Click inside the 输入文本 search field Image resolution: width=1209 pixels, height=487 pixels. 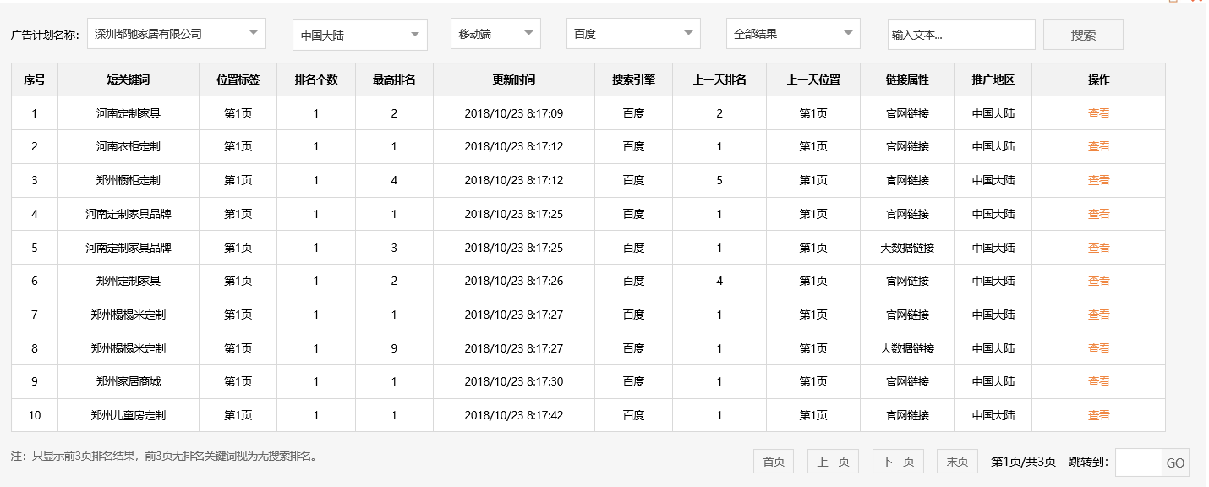[964, 34]
